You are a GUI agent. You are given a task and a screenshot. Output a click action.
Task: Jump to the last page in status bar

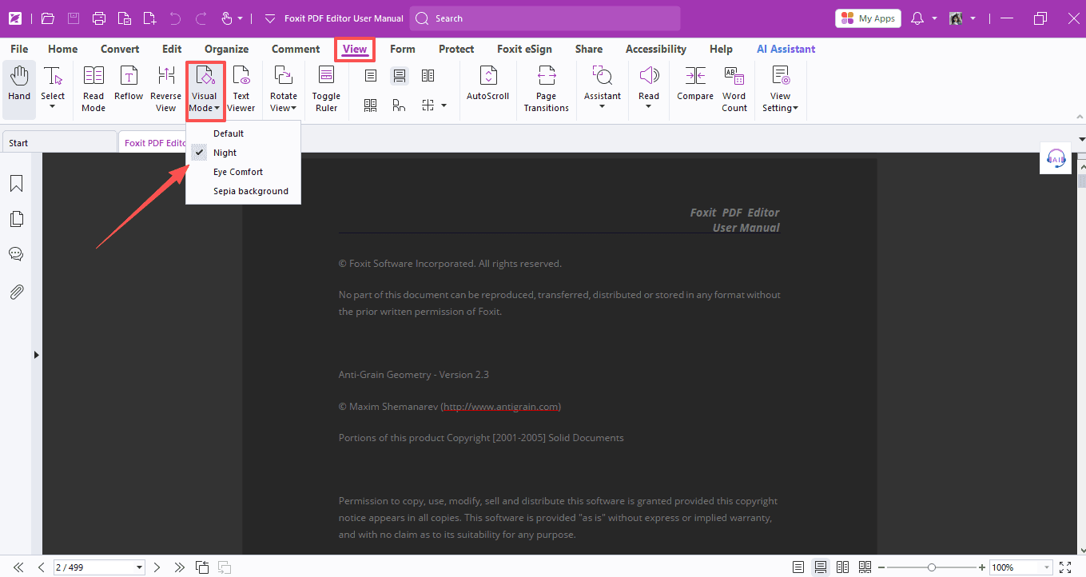180,567
